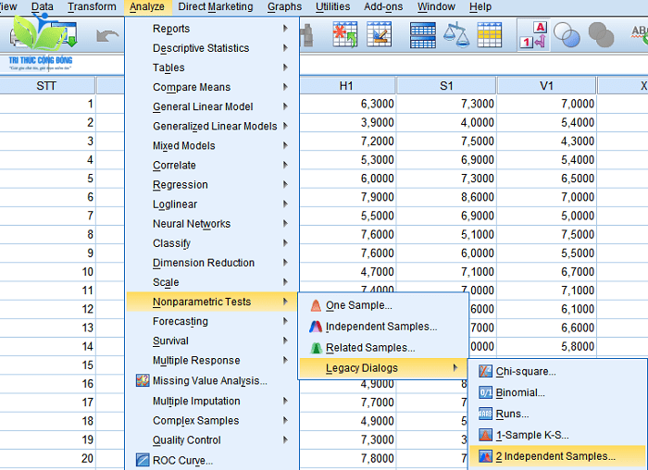Image resolution: width=648 pixels, height=470 pixels.
Task: Expand the Forecasting submenu arrow
Action: [x=285, y=321]
